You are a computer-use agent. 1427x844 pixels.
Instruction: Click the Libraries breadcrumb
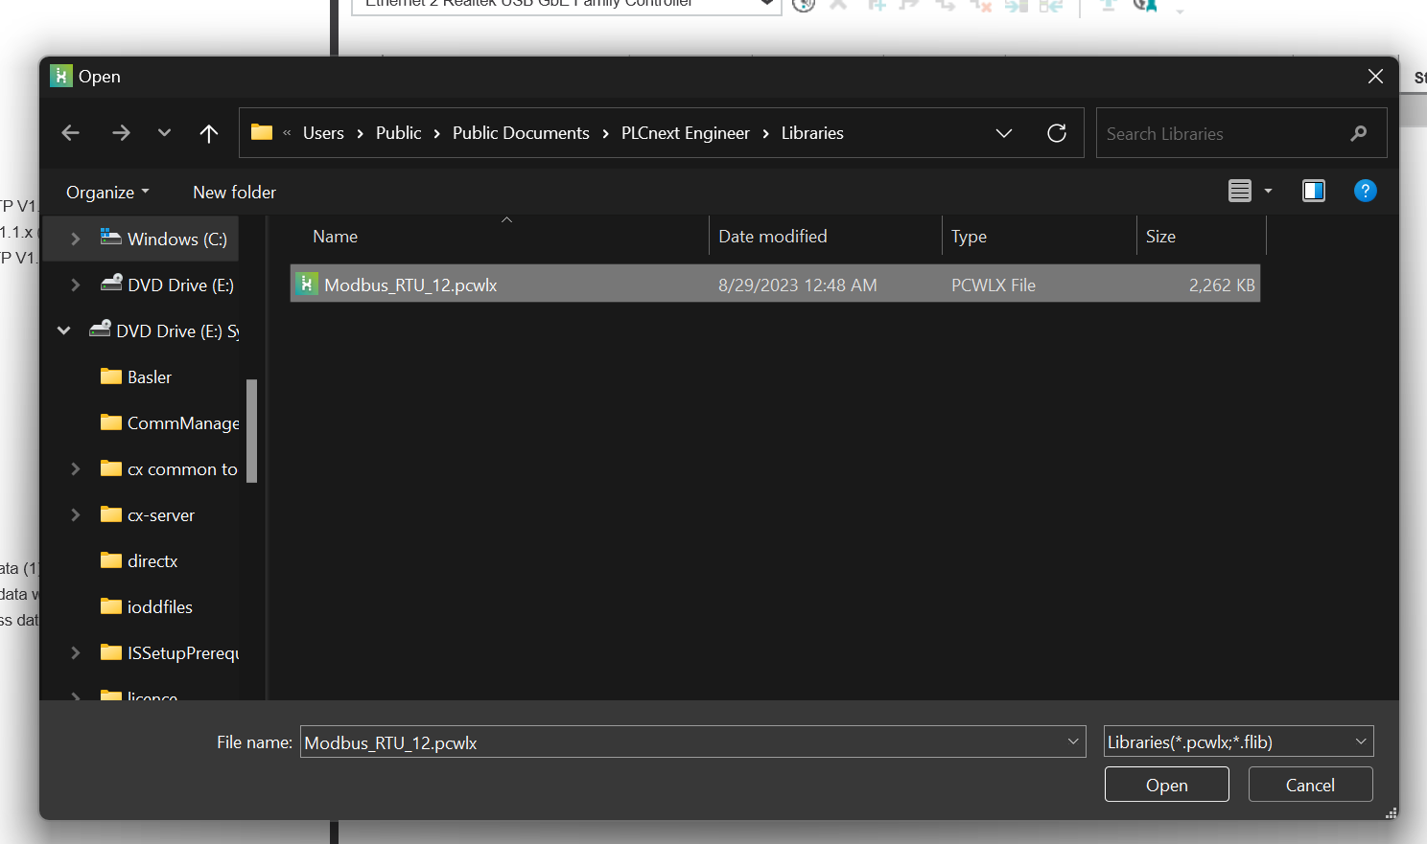pos(812,133)
